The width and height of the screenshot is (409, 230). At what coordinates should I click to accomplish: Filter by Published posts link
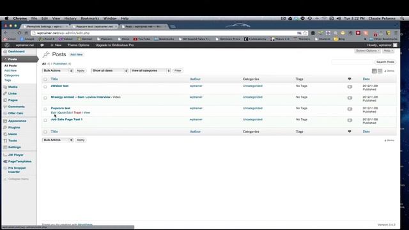click(x=59, y=64)
